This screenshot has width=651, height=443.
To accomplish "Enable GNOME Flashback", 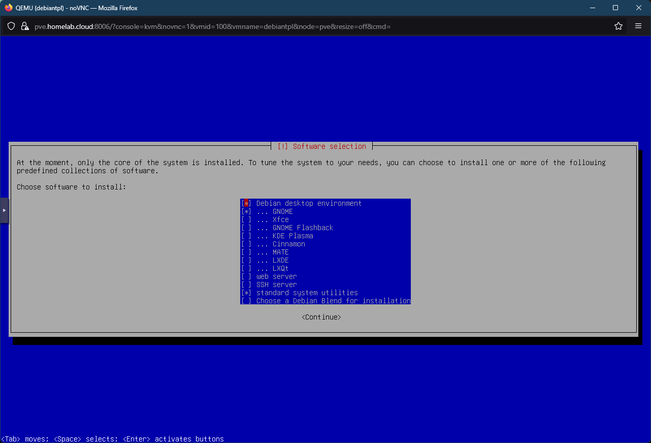I will (246, 228).
